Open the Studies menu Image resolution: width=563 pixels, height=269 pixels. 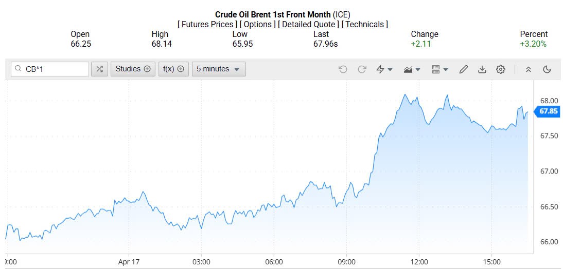[133, 69]
